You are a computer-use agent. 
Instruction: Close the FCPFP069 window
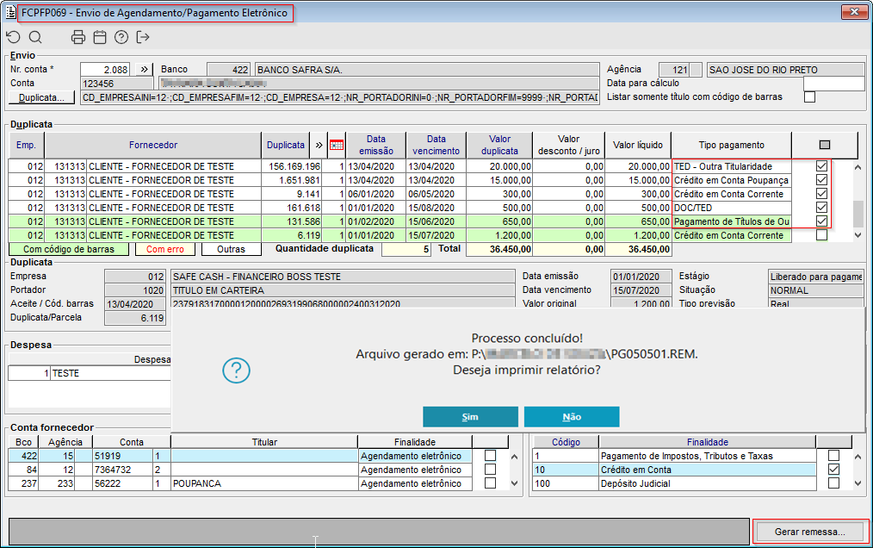(x=853, y=12)
